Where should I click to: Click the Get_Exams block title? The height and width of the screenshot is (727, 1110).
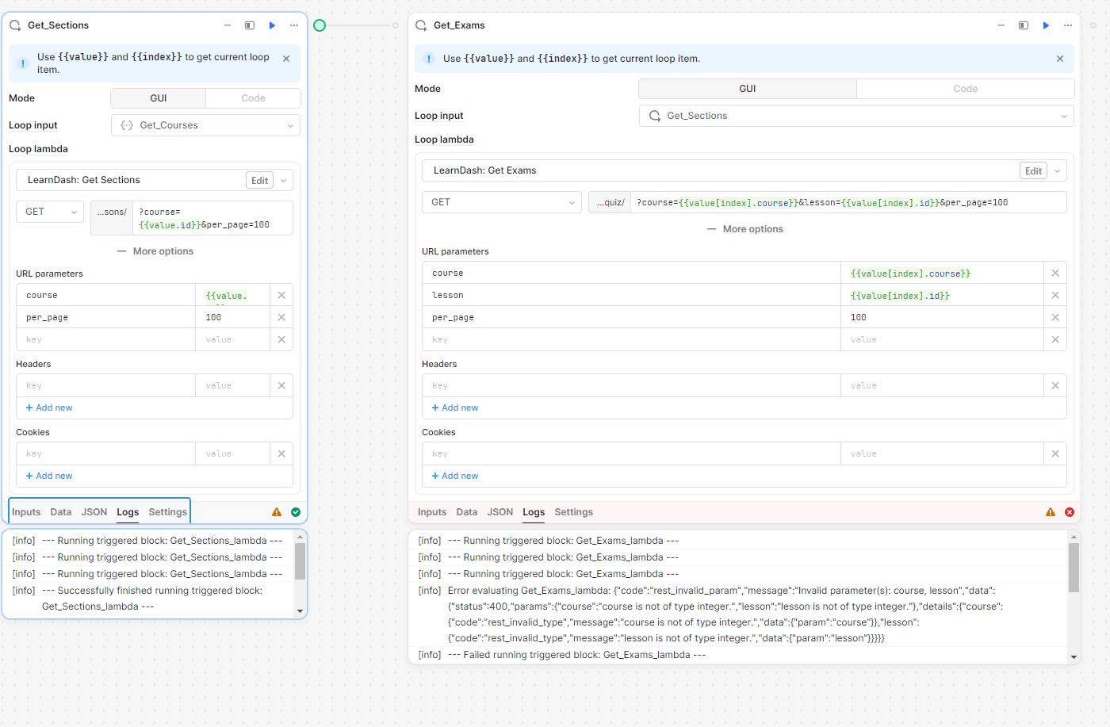[459, 25]
